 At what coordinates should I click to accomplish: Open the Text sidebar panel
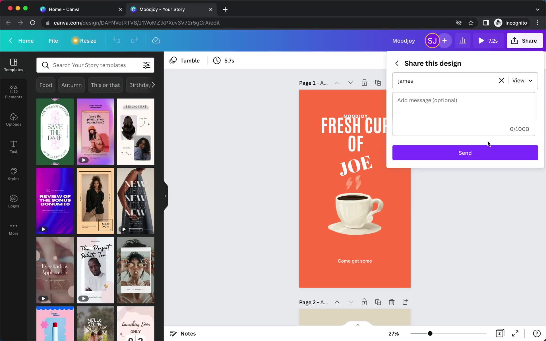tap(13, 147)
